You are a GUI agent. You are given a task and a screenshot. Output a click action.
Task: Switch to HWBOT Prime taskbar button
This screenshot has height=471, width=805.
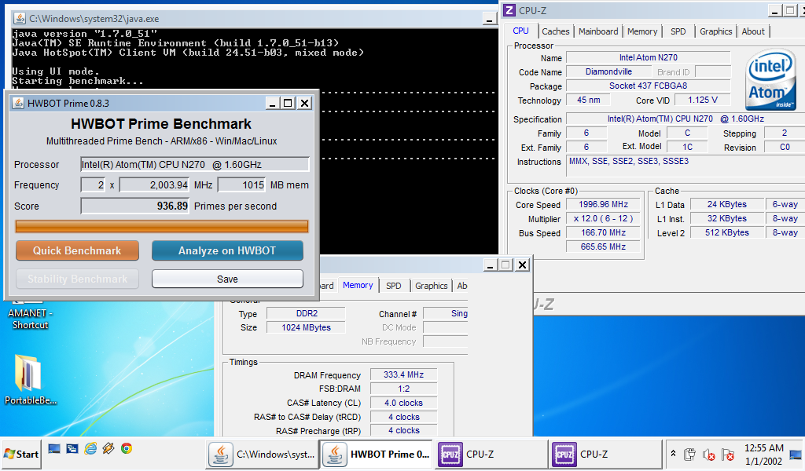click(x=378, y=454)
